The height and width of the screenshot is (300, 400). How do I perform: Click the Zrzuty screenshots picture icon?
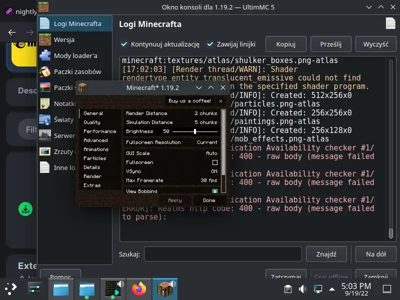pos(45,151)
